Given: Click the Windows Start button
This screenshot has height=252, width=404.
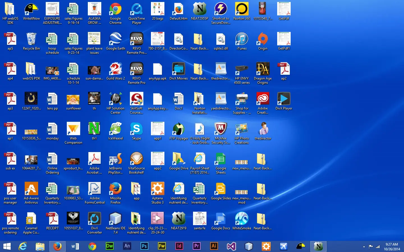Looking at the screenshot, I should point(7,246).
